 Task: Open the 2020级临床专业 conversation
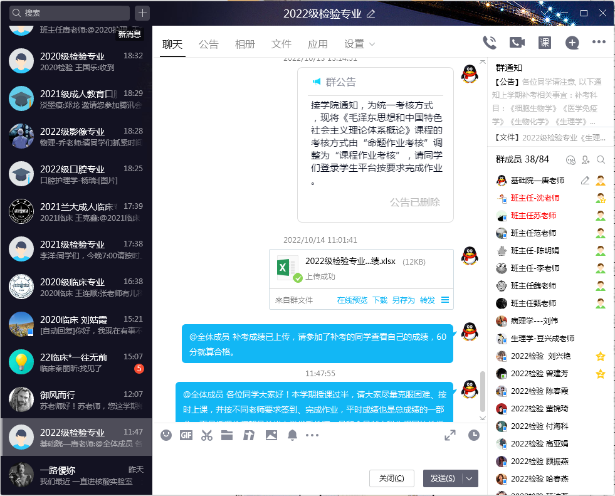[x=76, y=287]
